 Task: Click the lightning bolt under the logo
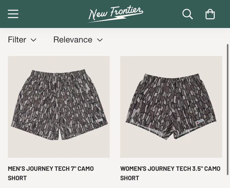(x=108, y=20)
